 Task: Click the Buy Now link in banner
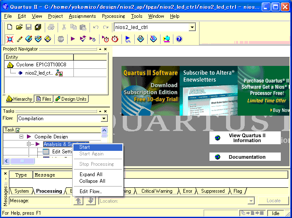point(280,110)
